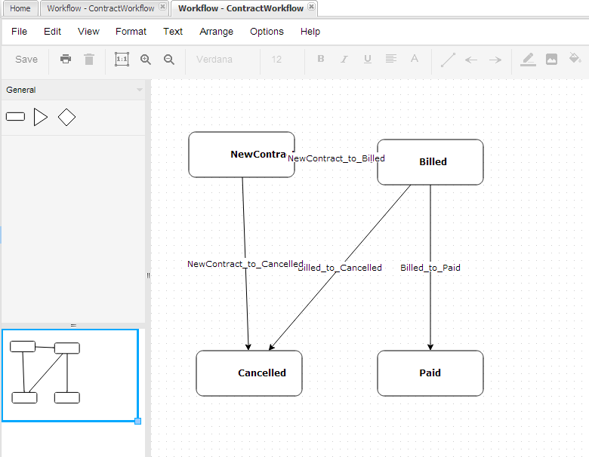Open the Options menu
This screenshot has width=589, height=457.
(267, 32)
